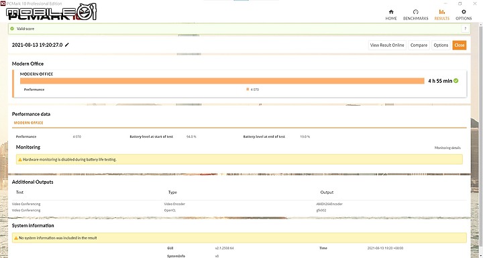
Task: Click Battery level at end of test label
Action: (264, 137)
